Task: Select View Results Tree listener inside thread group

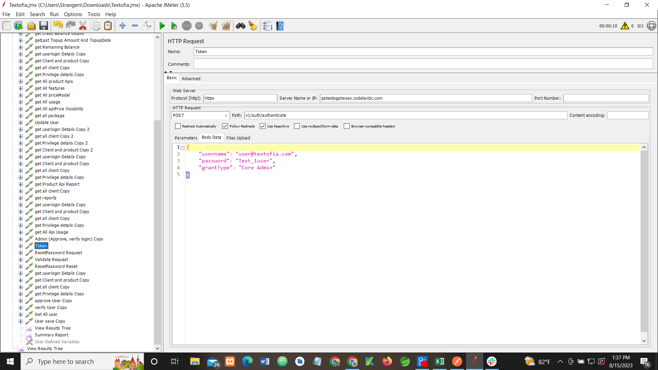Action: click(52, 328)
